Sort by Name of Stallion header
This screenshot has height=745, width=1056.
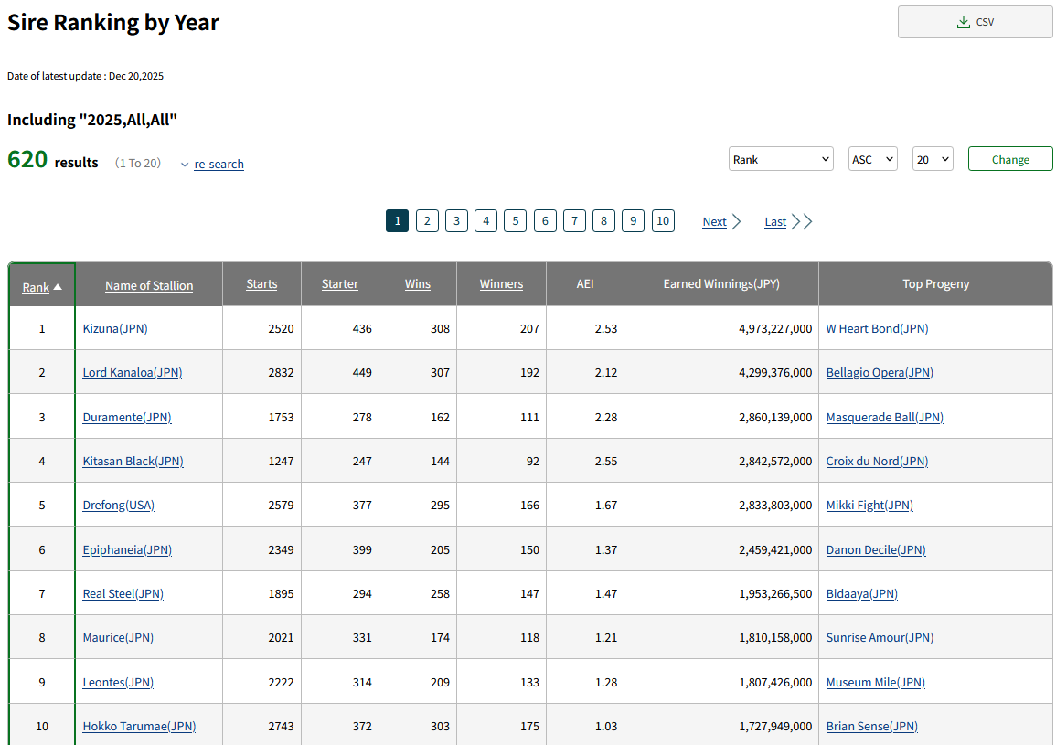click(149, 285)
